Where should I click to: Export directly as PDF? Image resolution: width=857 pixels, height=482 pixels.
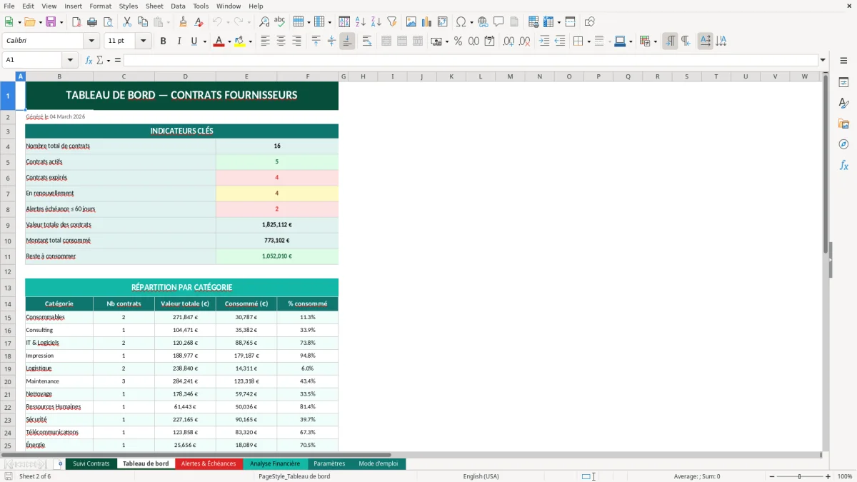(76, 22)
